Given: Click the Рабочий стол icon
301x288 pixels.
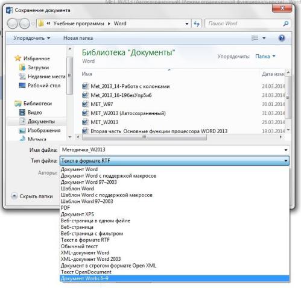Looking at the screenshot, I should tap(22, 86).
